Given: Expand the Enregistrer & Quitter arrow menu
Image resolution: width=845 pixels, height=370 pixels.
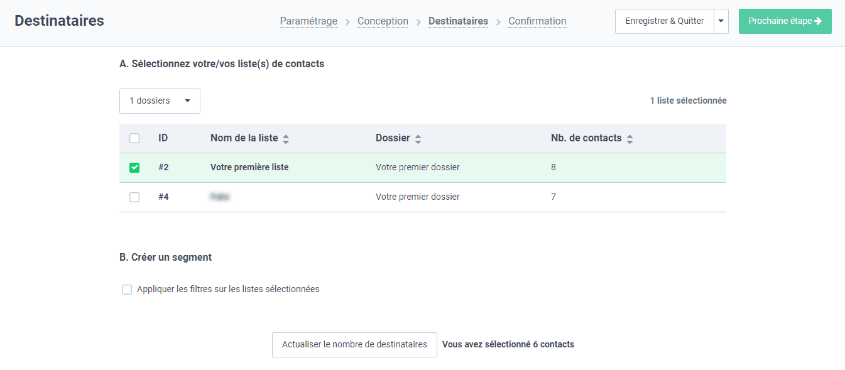Looking at the screenshot, I should [x=721, y=21].
